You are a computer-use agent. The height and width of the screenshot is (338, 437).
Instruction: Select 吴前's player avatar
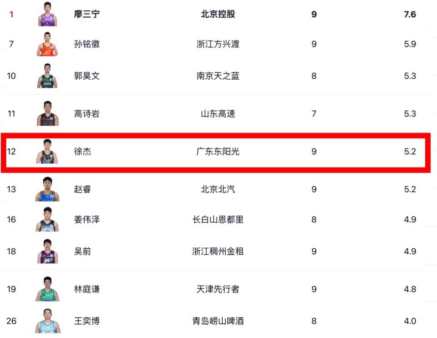(47, 251)
